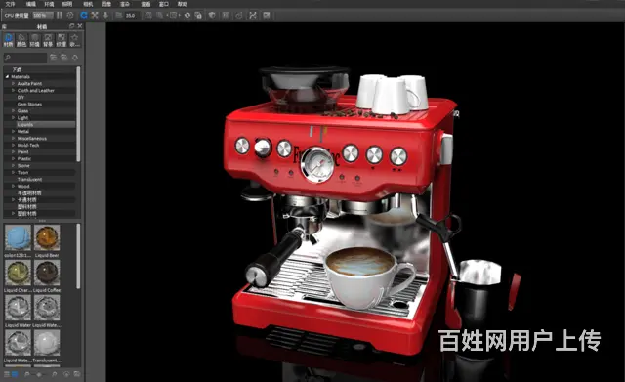This screenshot has height=382, width=625.
Task: Click the perspective icon beside 35.0
Action: click(x=119, y=16)
